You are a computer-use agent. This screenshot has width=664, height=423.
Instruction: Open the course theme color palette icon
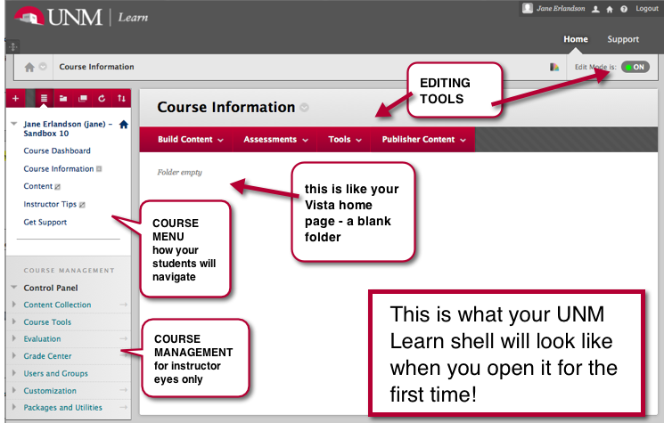click(x=554, y=67)
